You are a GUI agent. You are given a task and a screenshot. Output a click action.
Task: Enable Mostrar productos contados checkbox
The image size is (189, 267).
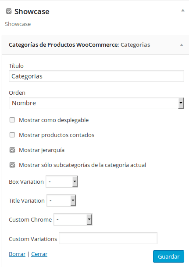click(x=12, y=135)
